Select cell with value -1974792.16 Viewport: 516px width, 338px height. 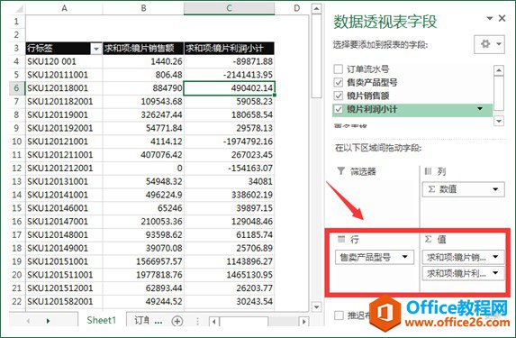click(x=230, y=142)
